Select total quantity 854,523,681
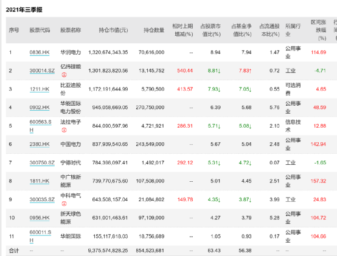 (x=150, y=251)
